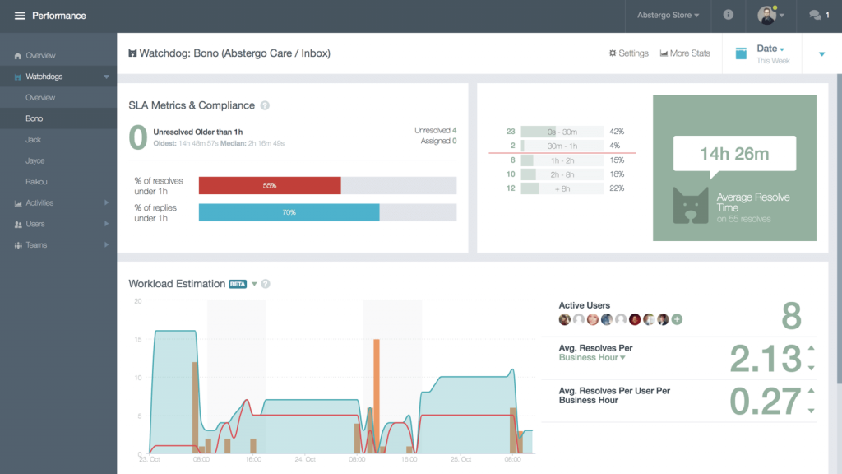Select the first active user avatar
This screenshot has height=474, width=842.
564,319
